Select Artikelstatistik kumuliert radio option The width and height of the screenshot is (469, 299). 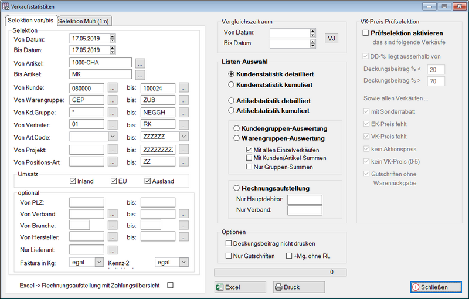(231, 110)
